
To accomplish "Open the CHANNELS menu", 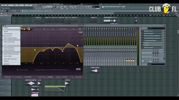I will (x=11, y=5).
